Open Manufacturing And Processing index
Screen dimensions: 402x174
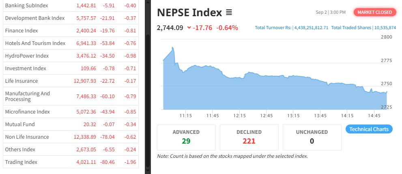(x=28, y=97)
